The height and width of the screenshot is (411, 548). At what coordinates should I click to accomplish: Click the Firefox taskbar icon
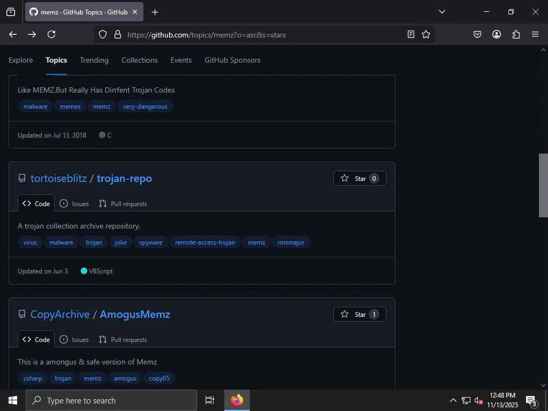click(237, 400)
